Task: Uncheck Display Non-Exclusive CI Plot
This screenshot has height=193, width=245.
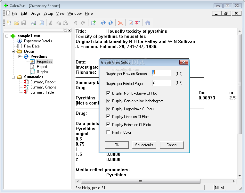Action: pyautogui.click(x=108, y=93)
